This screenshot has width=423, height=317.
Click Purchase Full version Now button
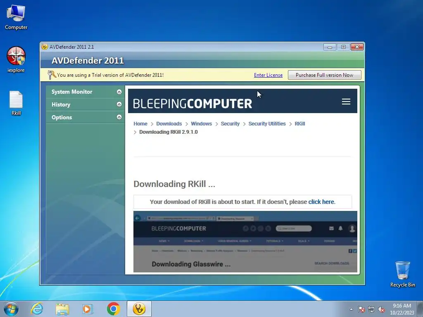(x=324, y=75)
